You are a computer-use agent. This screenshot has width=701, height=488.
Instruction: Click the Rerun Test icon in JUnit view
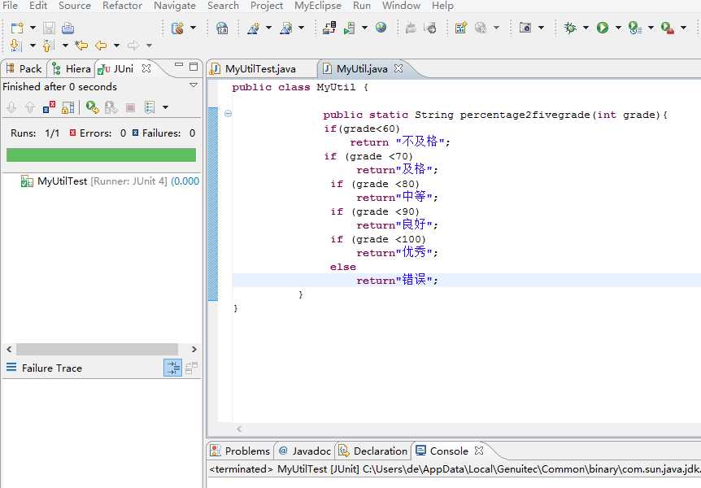[x=93, y=107]
